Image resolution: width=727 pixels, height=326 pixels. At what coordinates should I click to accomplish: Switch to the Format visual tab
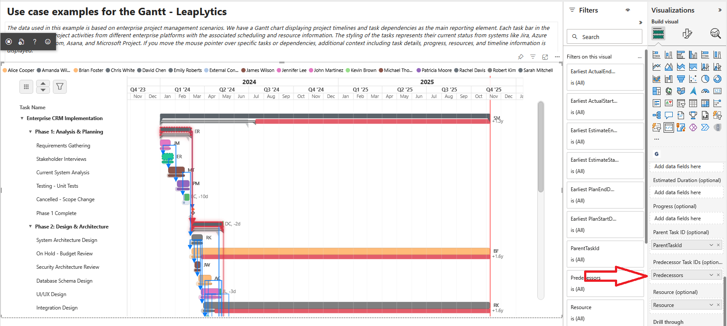click(687, 34)
